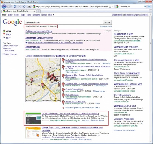Expand Karte der Standorte von dr-moesch.de
This screenshot has height=144, width=153.
[x=54, y=43]
